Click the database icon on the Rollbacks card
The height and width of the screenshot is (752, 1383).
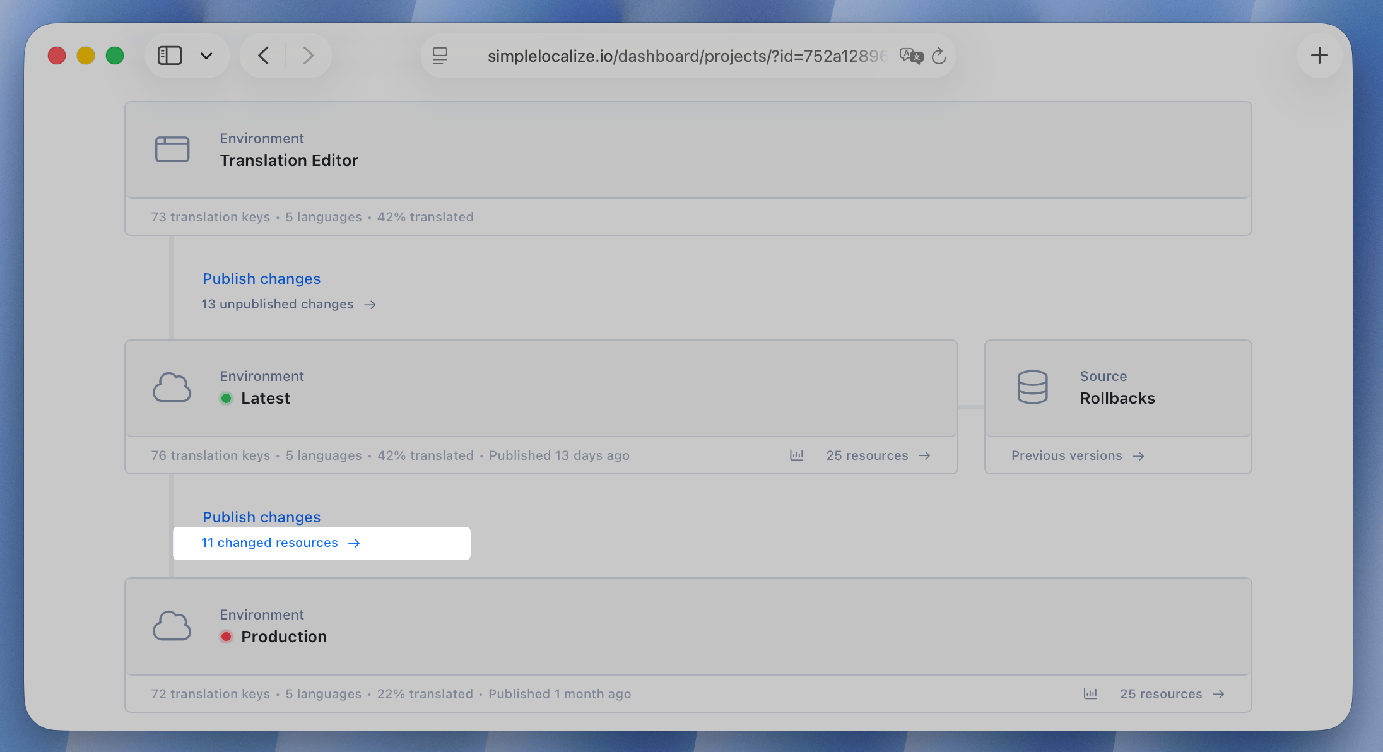(x=1032, y=387)
